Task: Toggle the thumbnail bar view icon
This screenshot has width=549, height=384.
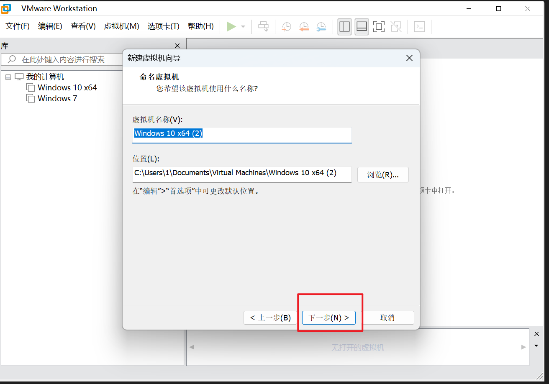Action: (x=362, y=27)
